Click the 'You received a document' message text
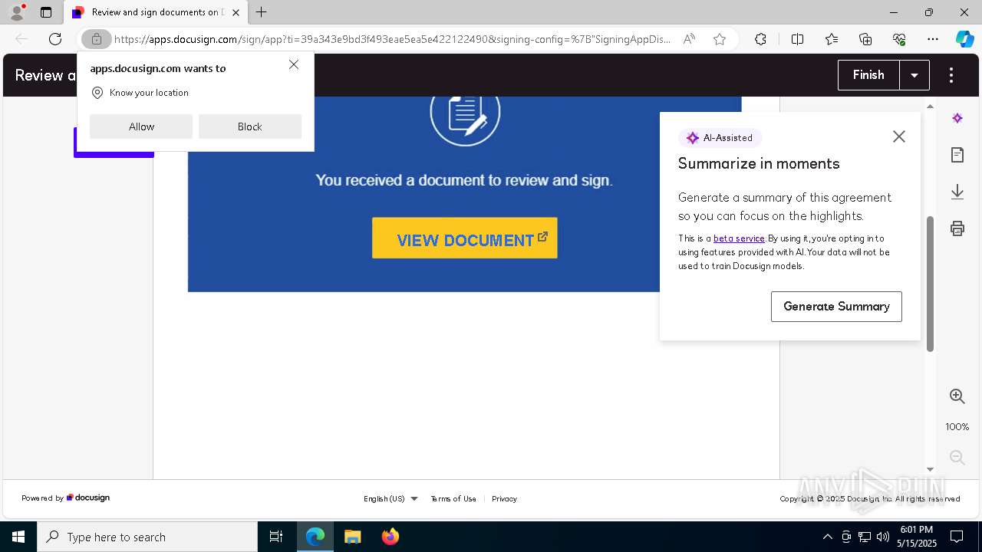The width and height of the screenshot is (982, 552). click(x=464, y=180)
